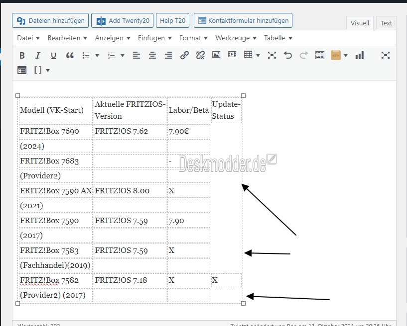Enable distraction-free writing mode icon

point(386,55)
